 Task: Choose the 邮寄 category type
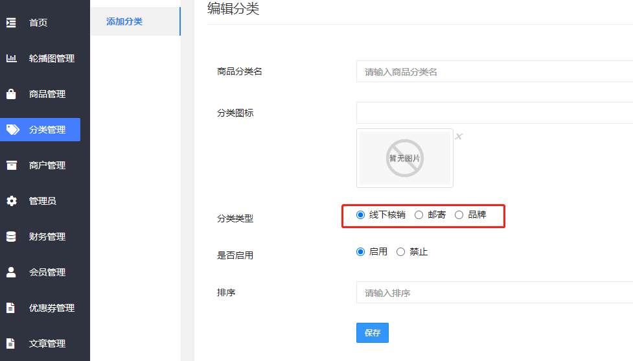[x=419, y=215]
